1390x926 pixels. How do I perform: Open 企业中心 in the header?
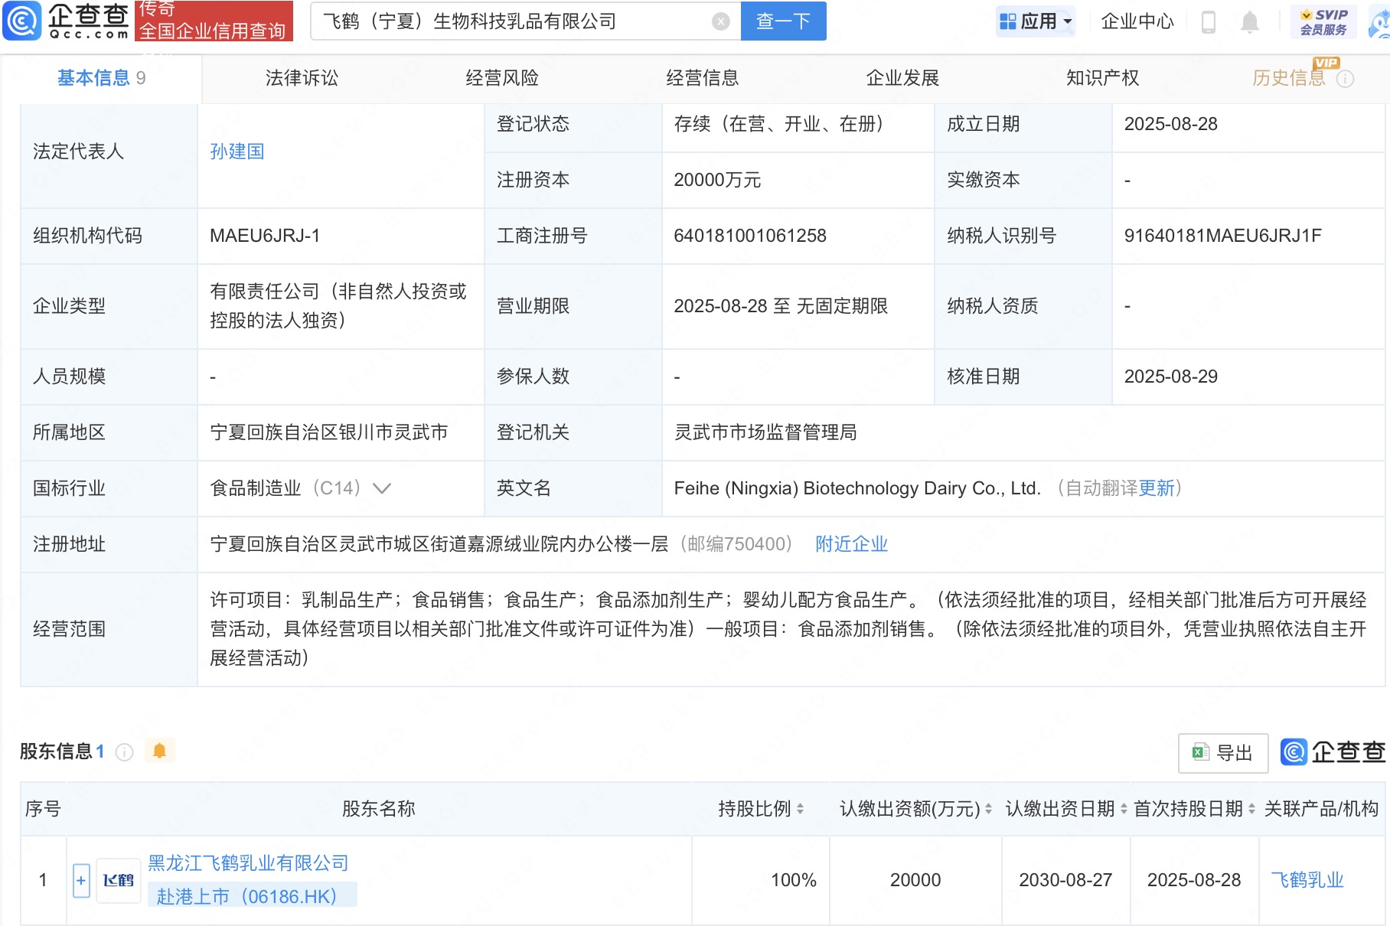(x=1137, y=21)
